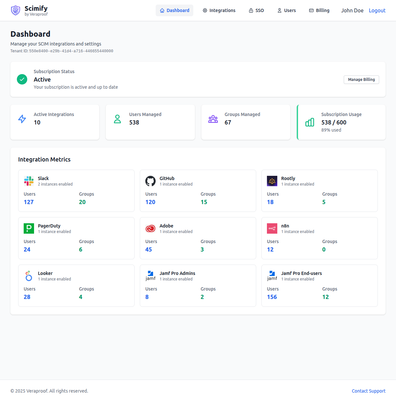Click the Rootly integration icon

coord(272,181)
